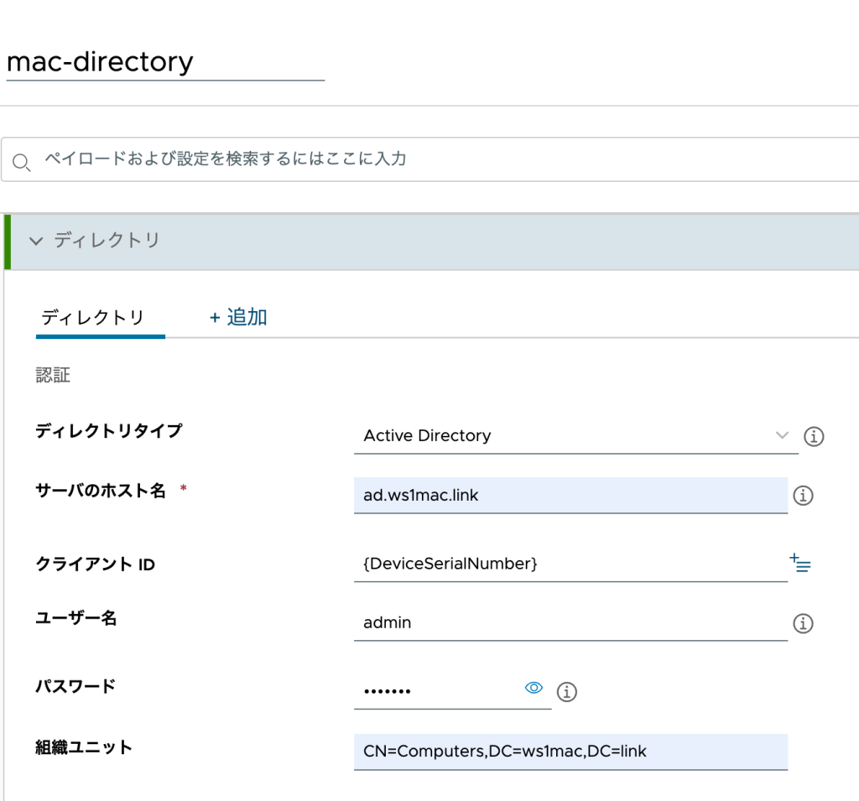Click the password input field

436,691
